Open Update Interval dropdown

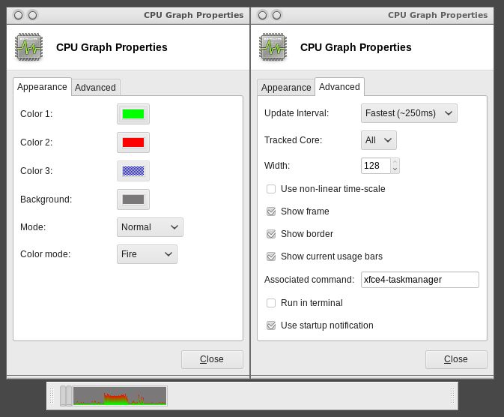click(409, 113)
